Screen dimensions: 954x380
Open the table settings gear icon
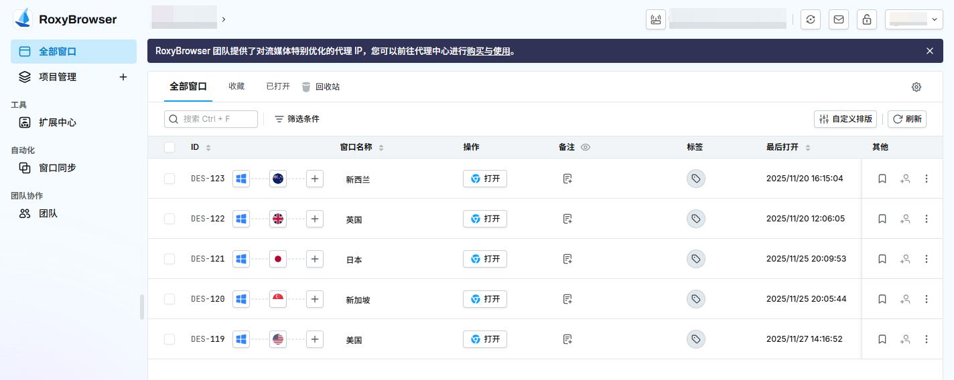(916, 87)
